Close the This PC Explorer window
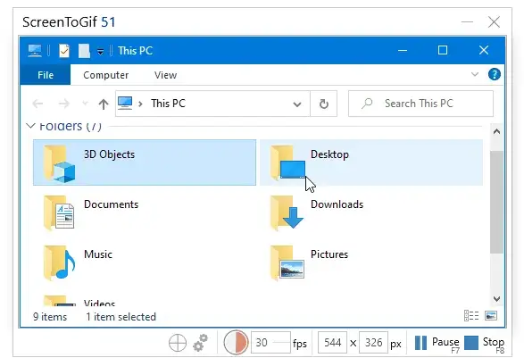Screen dimensions: 524x358 pyautogui.click(x=484, y=51)
